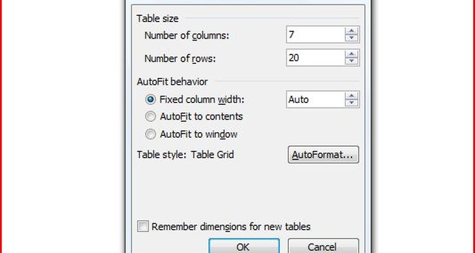The image size is (475, 253).
Task: Choose the AutoFit to contents option
Action: pyautogui.click(x=151, y=116)
